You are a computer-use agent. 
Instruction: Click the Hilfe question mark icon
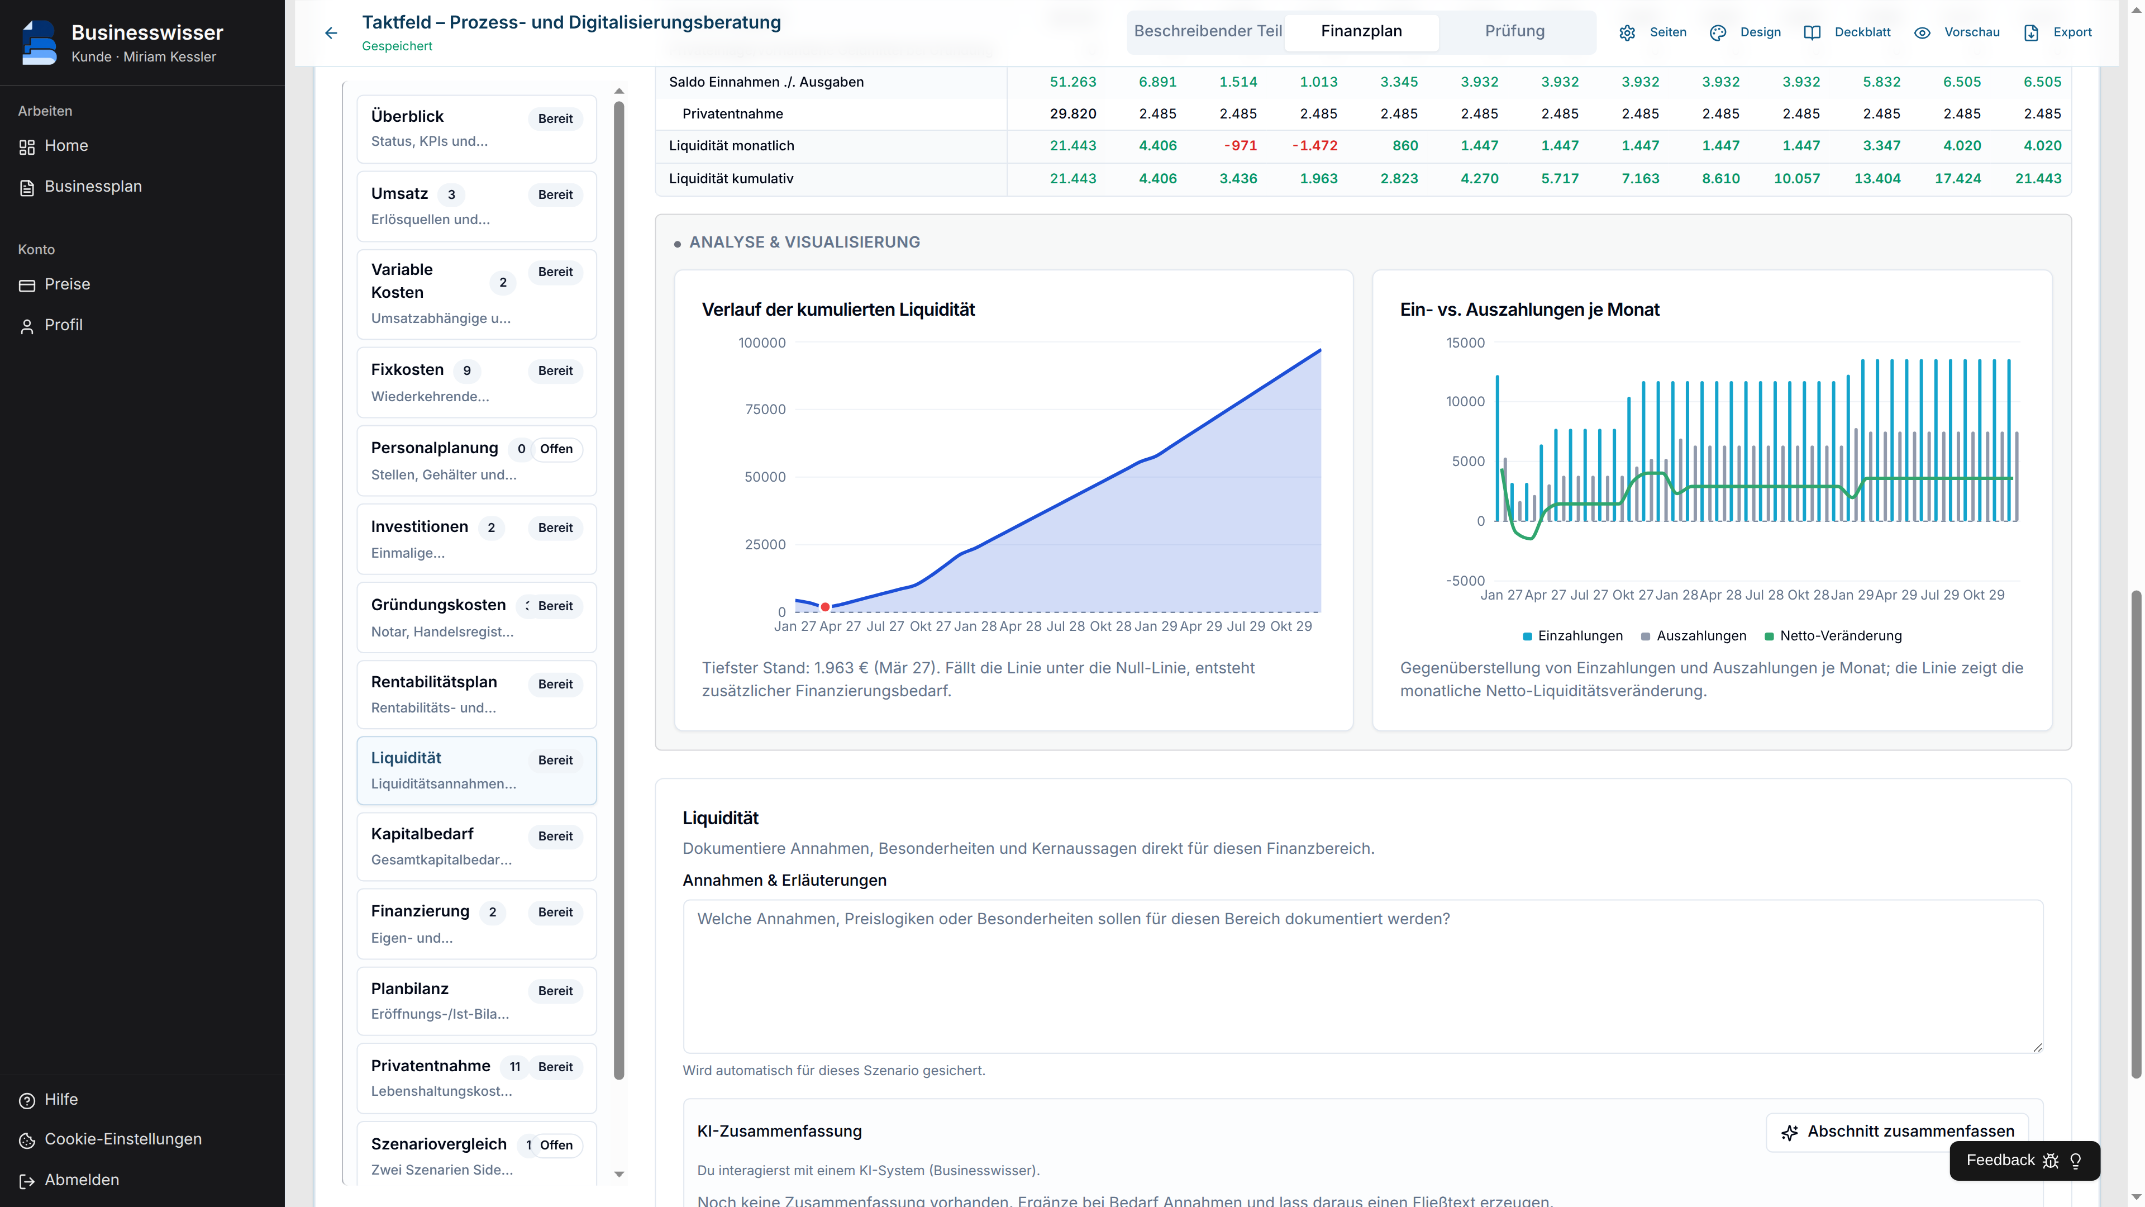[27, 1100]
